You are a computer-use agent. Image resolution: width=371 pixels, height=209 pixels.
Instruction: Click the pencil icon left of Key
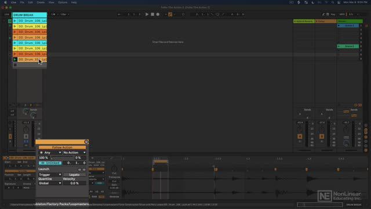(x=323, y=14)
